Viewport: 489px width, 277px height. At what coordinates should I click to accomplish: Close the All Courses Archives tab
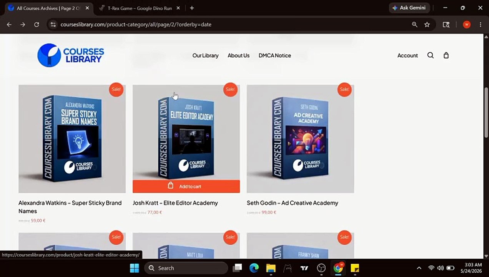[87, 8]
